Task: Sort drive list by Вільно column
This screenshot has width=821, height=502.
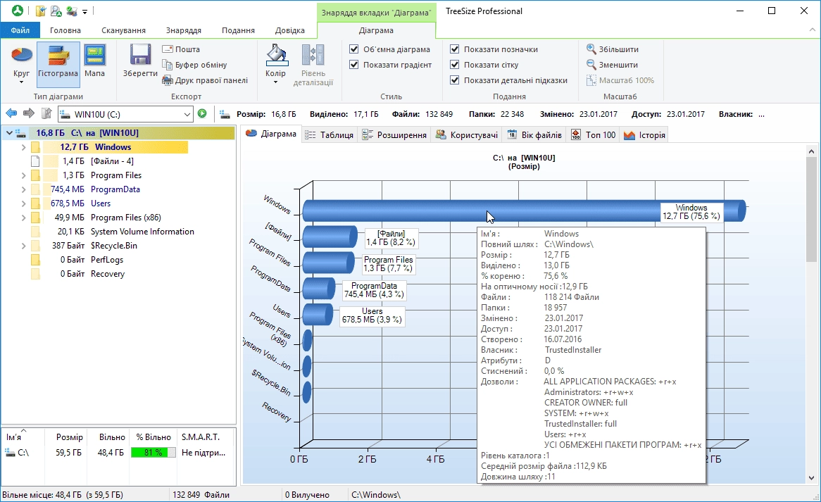Action: tap(112, 437)
